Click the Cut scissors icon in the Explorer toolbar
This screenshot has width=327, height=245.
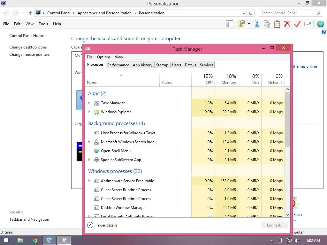pyautogui.click(x=257, y=24)
